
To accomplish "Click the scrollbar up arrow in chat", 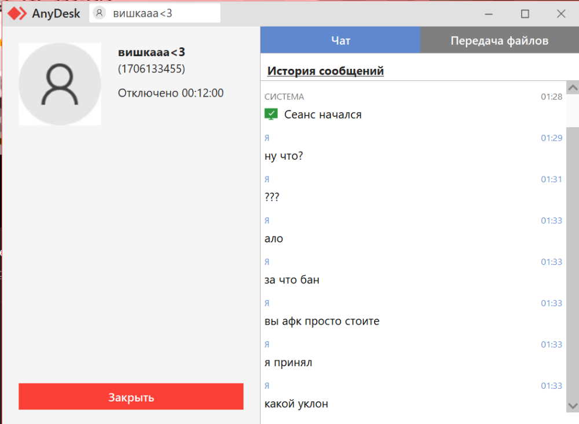I will 573,87.
